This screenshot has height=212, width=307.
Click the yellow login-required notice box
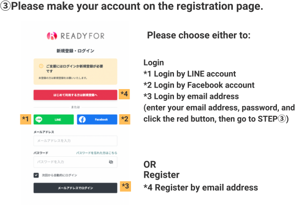tap(75, 72)
